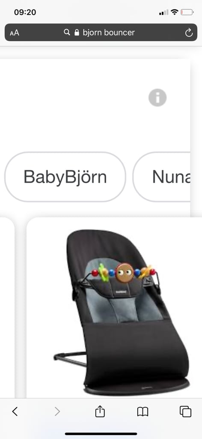This screenshot has height=439, width=202.
Task: Tap the reload page icon
Action: [189, 33]
